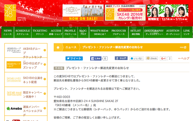Open the BLOG menu item
Screen dimensions: 193x121
pos(83,32)
